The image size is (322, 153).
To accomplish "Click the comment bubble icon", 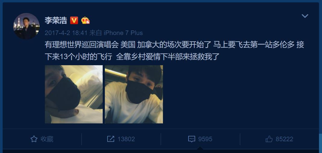I will pos(192,139).
